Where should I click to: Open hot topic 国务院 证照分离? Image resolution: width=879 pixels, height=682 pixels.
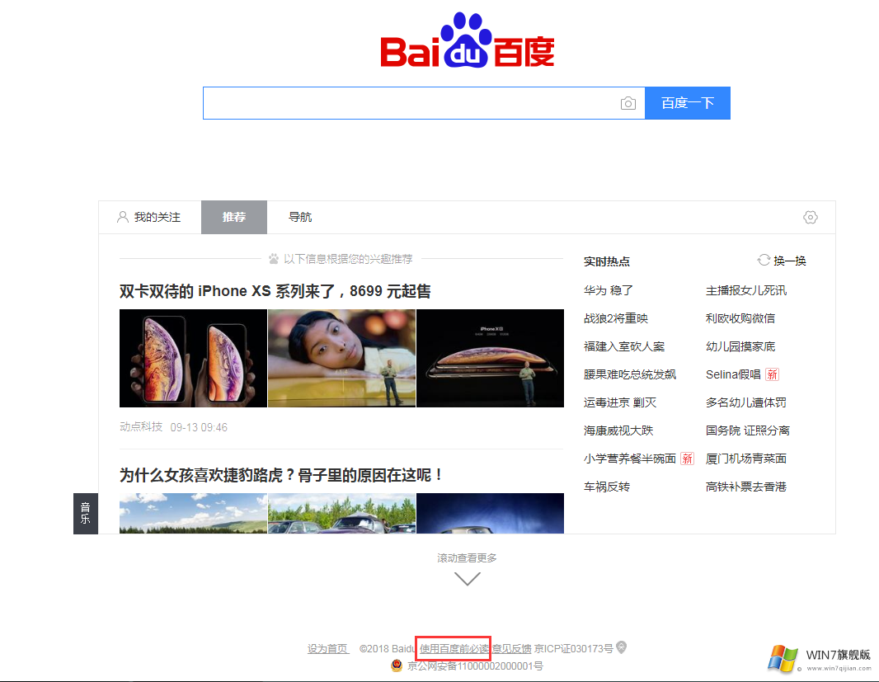pyautogui.click(x=748, y=430)
